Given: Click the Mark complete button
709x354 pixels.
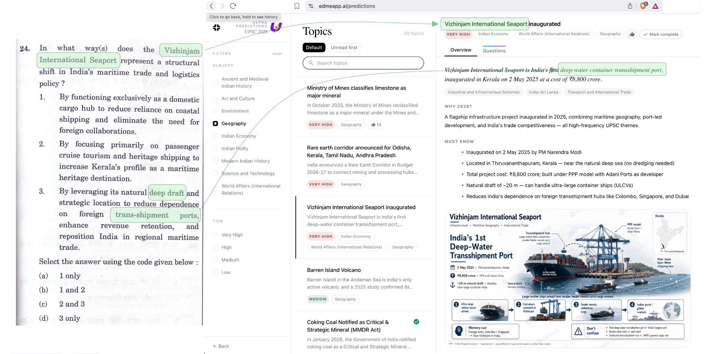Looking at the screenshot, I should pos(661,34).
